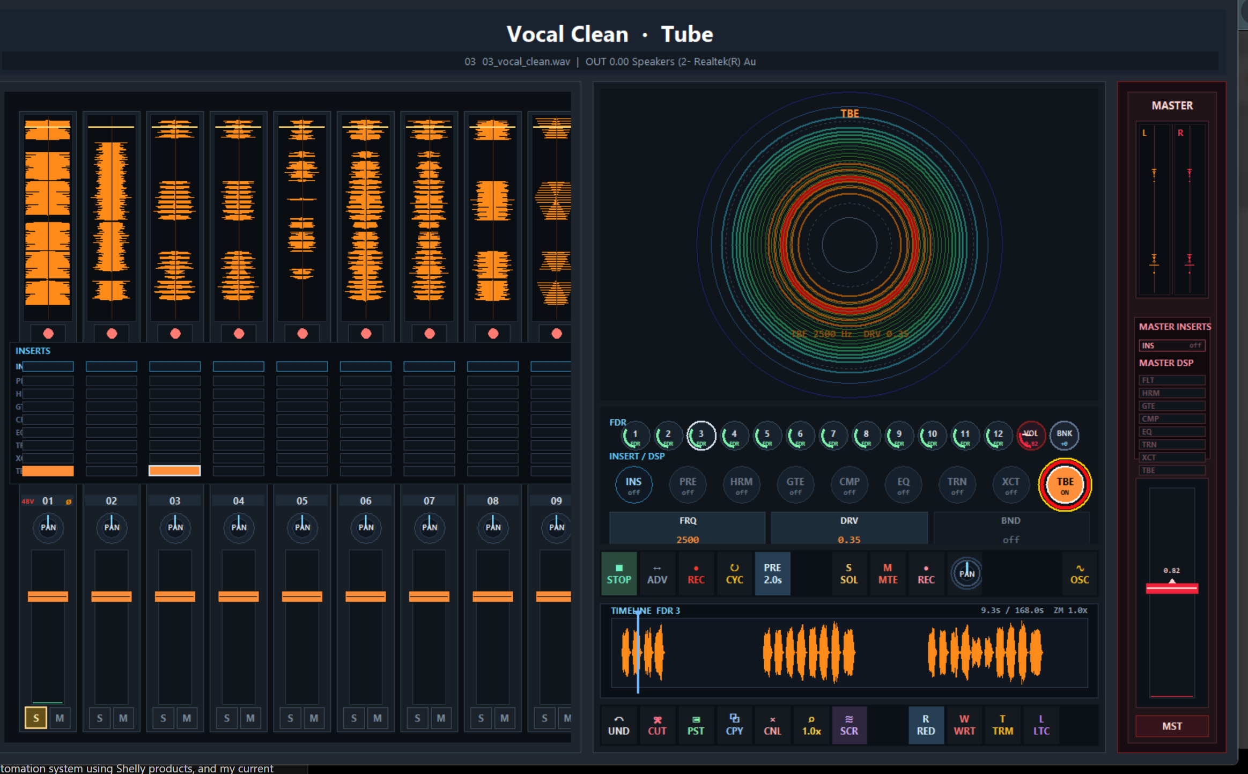Toggle solo on channel 01
The height and width of the screenshot is (774, 1248).
point(36,718)
